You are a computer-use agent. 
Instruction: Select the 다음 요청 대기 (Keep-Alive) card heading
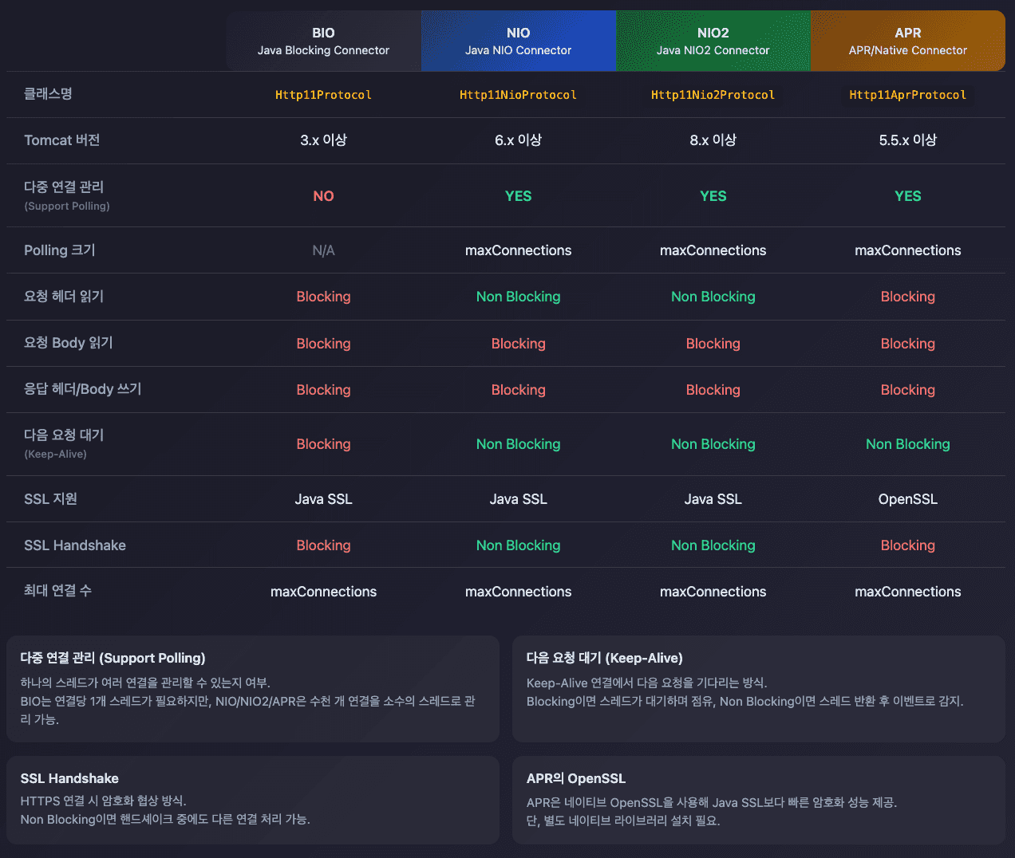[x=604, y=658]
